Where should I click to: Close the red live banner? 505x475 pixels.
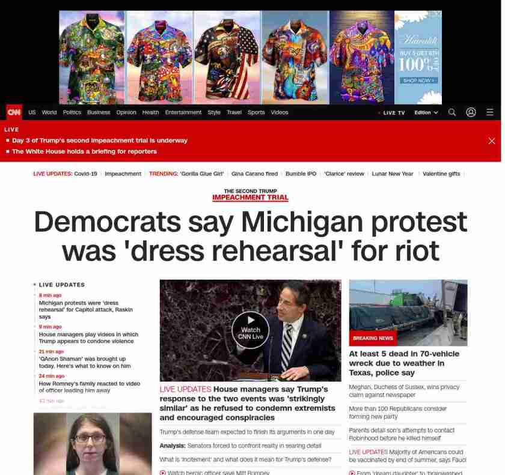coord(492,141)
